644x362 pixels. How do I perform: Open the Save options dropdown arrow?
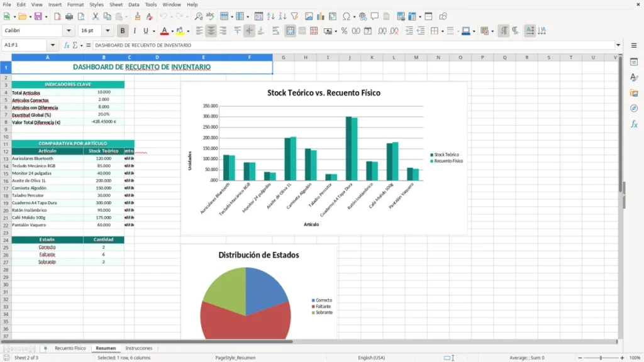point(46,17)
